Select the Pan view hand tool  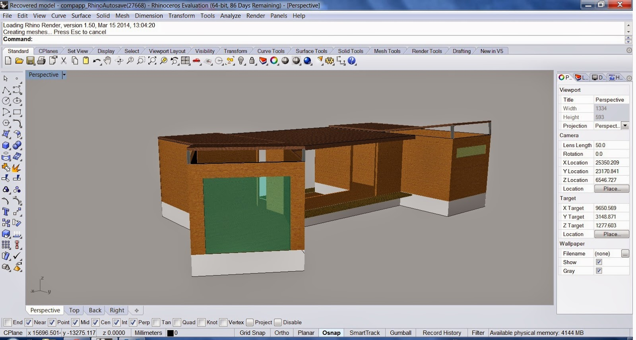(x=108, y=61)
